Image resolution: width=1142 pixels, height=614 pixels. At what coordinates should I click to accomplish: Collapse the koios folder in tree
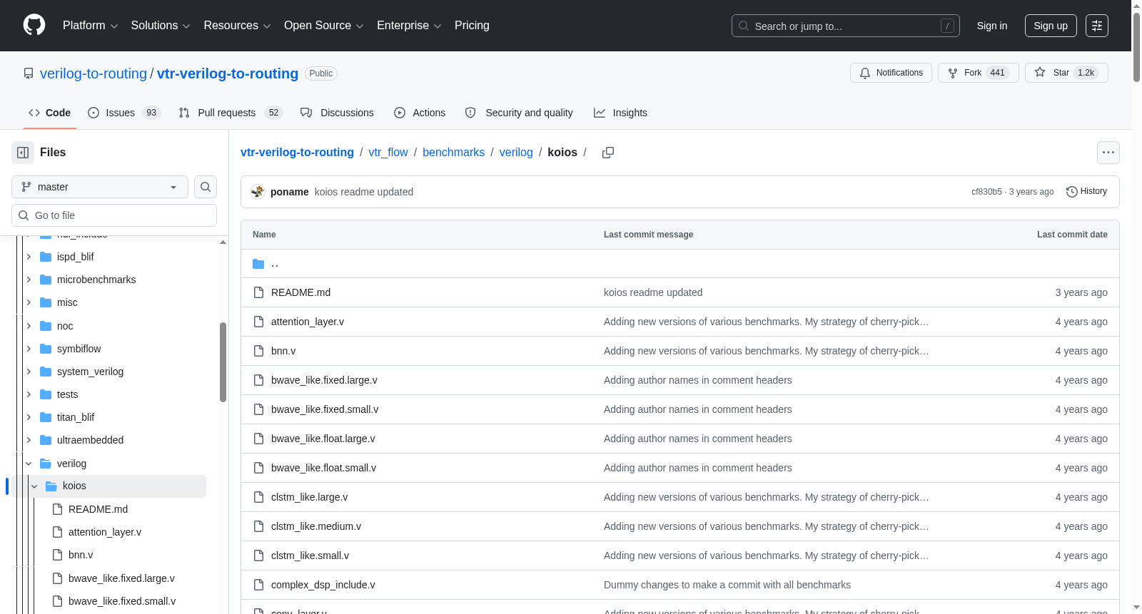34,486
